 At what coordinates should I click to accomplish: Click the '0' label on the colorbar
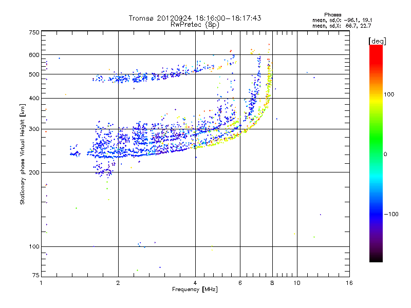(385, 155)
